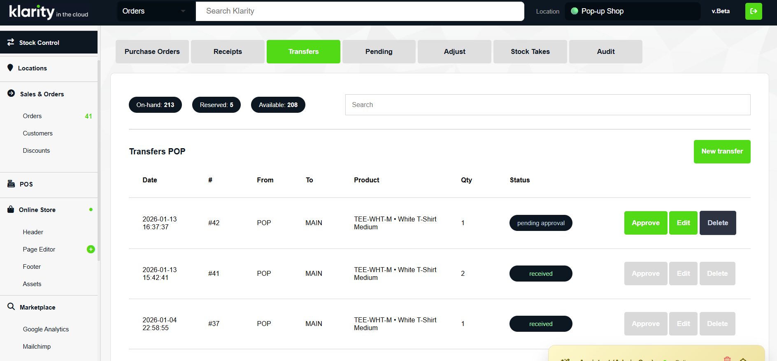Screen dimensions: 777x361
Task: Approve transfer #42
Action: [x=645, y=223]
